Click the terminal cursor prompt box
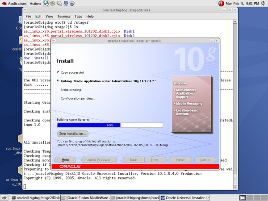The image size is (268, 201). pos(25,187)
